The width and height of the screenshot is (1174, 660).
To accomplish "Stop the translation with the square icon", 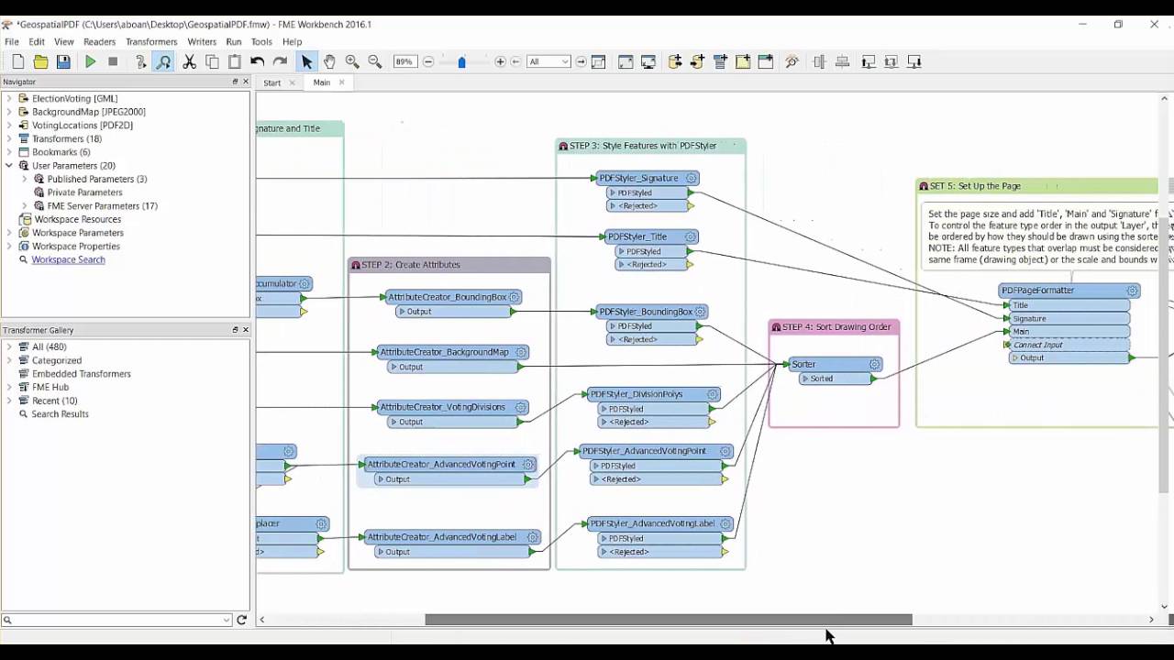I will point(113,61).
